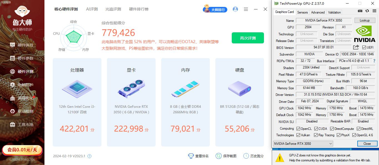The image size is (379, 165).
Task: Toggle the DirectCompute checkbox
Action: coord(332,129)
